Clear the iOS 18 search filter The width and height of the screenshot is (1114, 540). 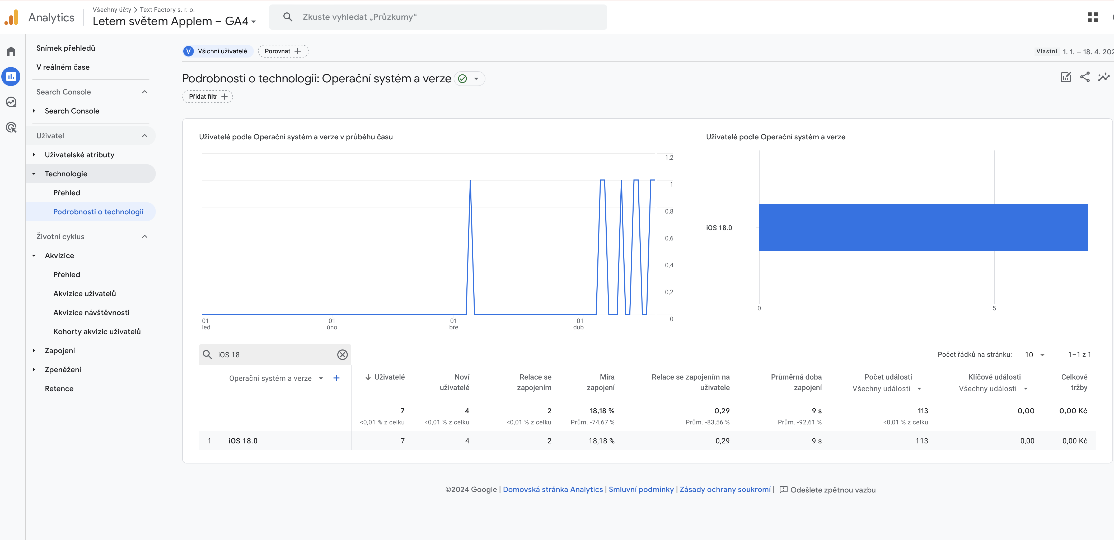tap(342, 355)
